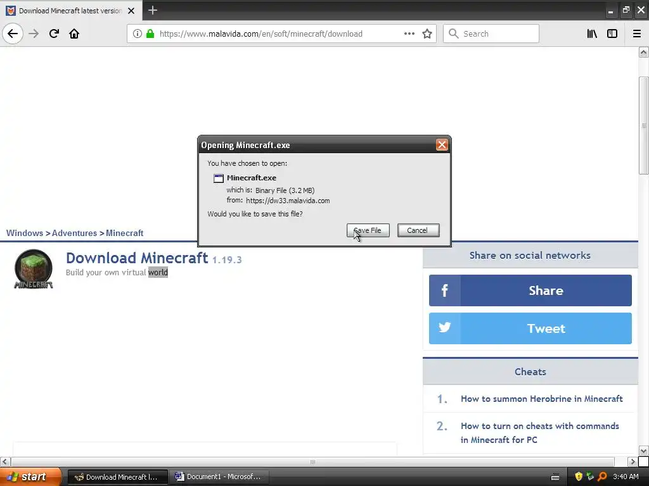
Task: Click the Search input box
Action: (x=491, y=34)
